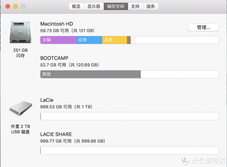Click the gray 其他 BOOTCAMP segment
This screenshot has height=167, width=227.
(x=90, y=74)
